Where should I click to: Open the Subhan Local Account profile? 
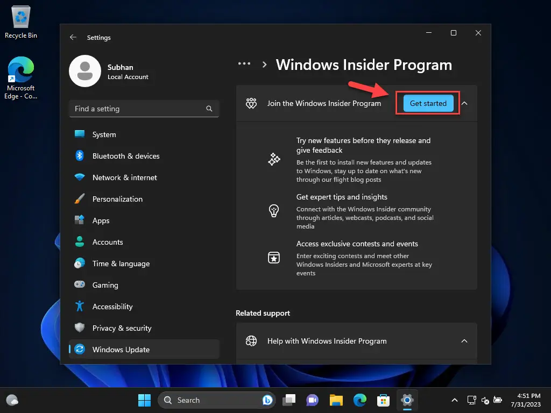109,71
